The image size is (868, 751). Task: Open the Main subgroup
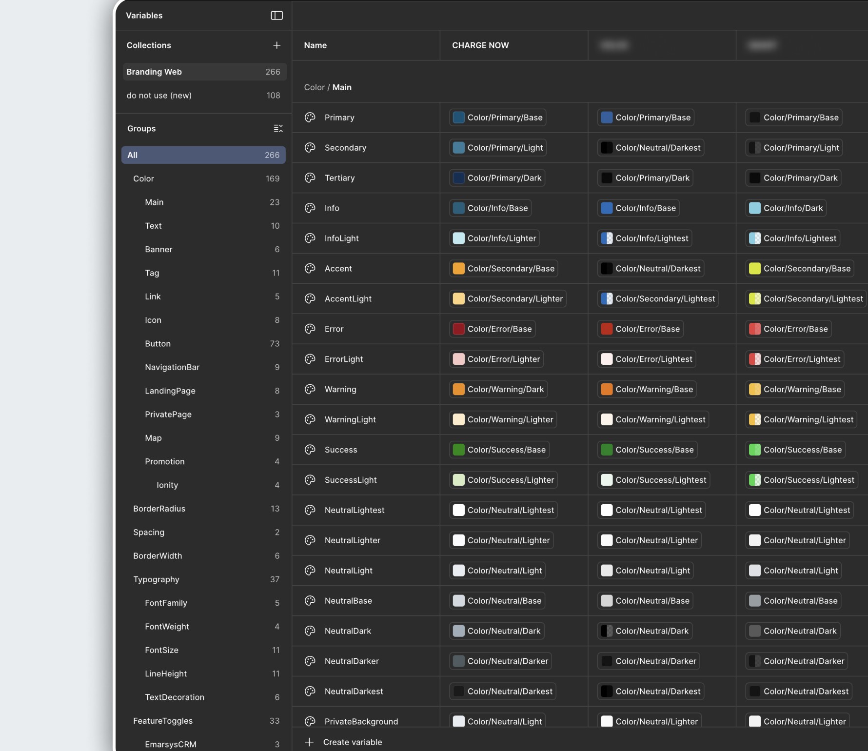click(x=203, y=202)
